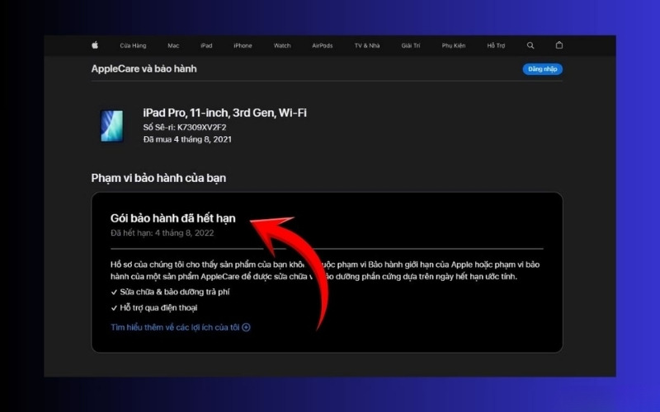Click the Đã mua 4 tháng 8, 2021 text
Image resolution: width=660 pixels, height=412 pixels.
(x=187, y=139)
